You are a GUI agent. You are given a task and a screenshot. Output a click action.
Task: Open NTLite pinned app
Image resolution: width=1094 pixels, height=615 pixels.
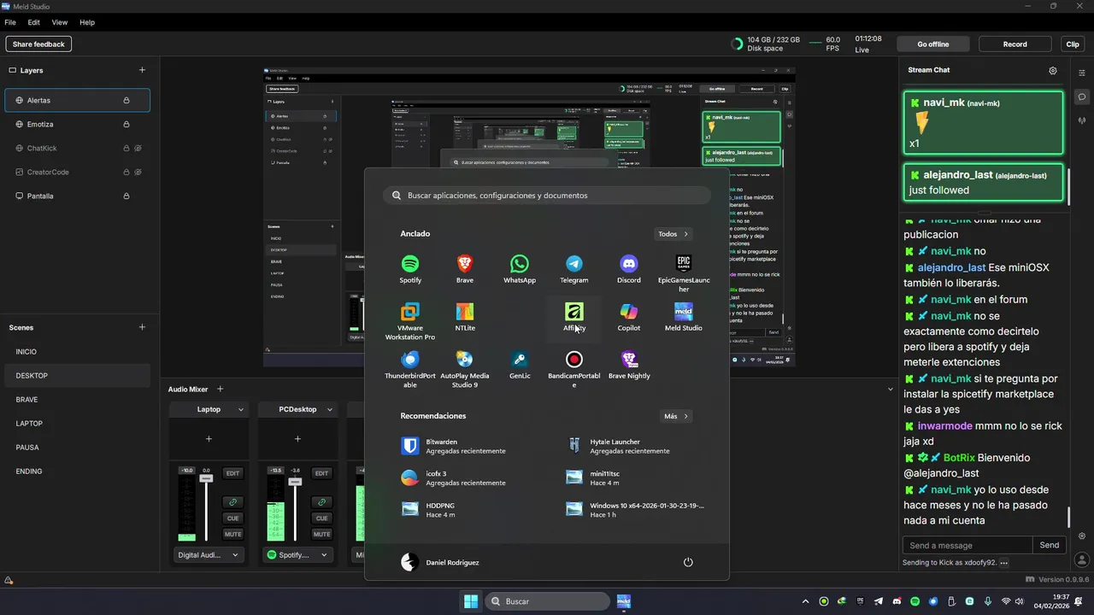click(465, 317)
